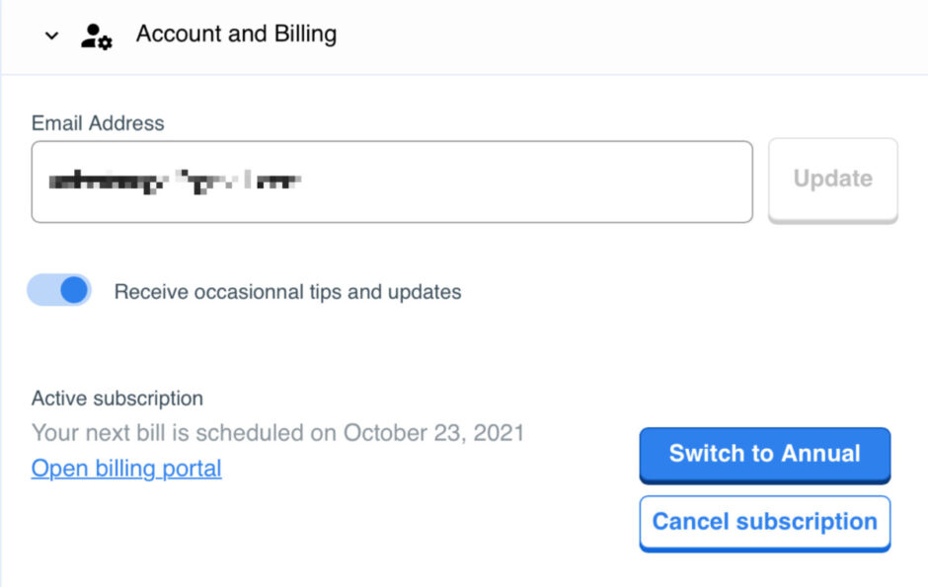Screen dimensions: 928x587
Task: Cancel subscription using the outlined button
Action: pos(765,523)
